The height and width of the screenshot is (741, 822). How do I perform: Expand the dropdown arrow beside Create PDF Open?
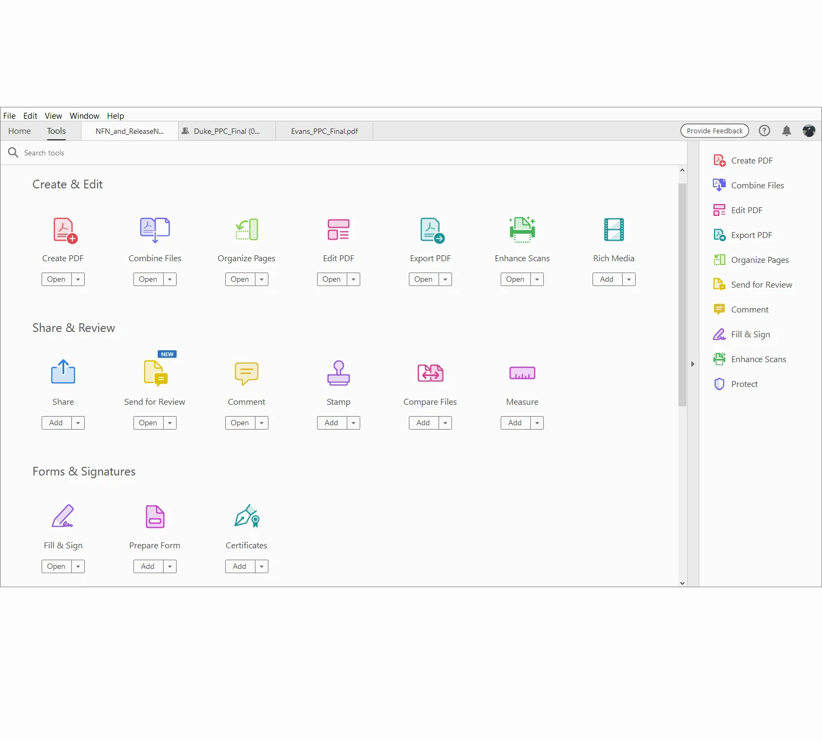pyautogui.click(x=78, y=280)
